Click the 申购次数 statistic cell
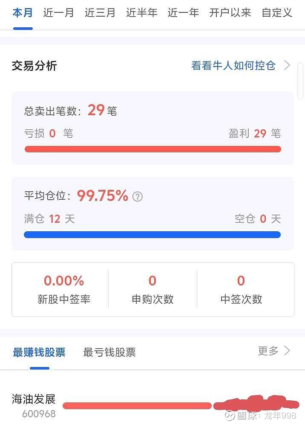The width and height of the screenshot is (305, 425). pyautogui.click(x=152, y=289)
